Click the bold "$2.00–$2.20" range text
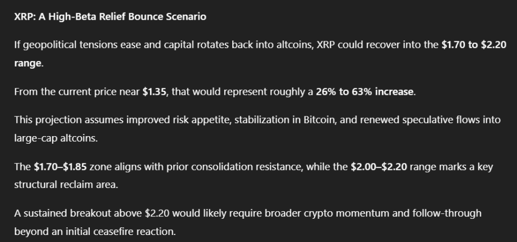The width and height of the screenshot is (517, 242). 379,167
